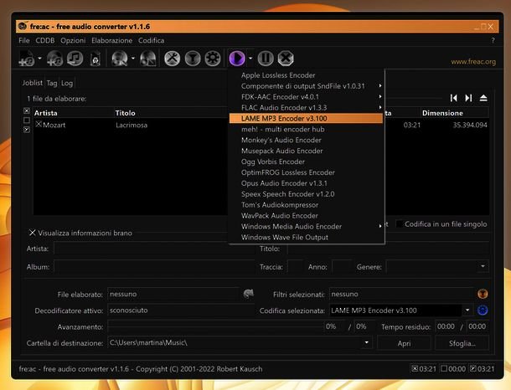Viewport: 511px width, 390px height.
Task: Open signal processing filter funnel icon
Action: (193, 59)
